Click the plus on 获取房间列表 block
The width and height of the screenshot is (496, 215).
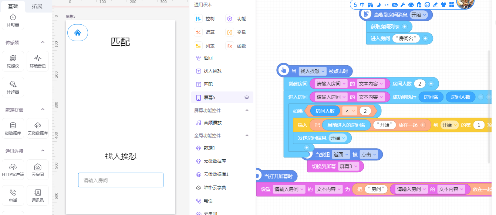click(405, 27)
